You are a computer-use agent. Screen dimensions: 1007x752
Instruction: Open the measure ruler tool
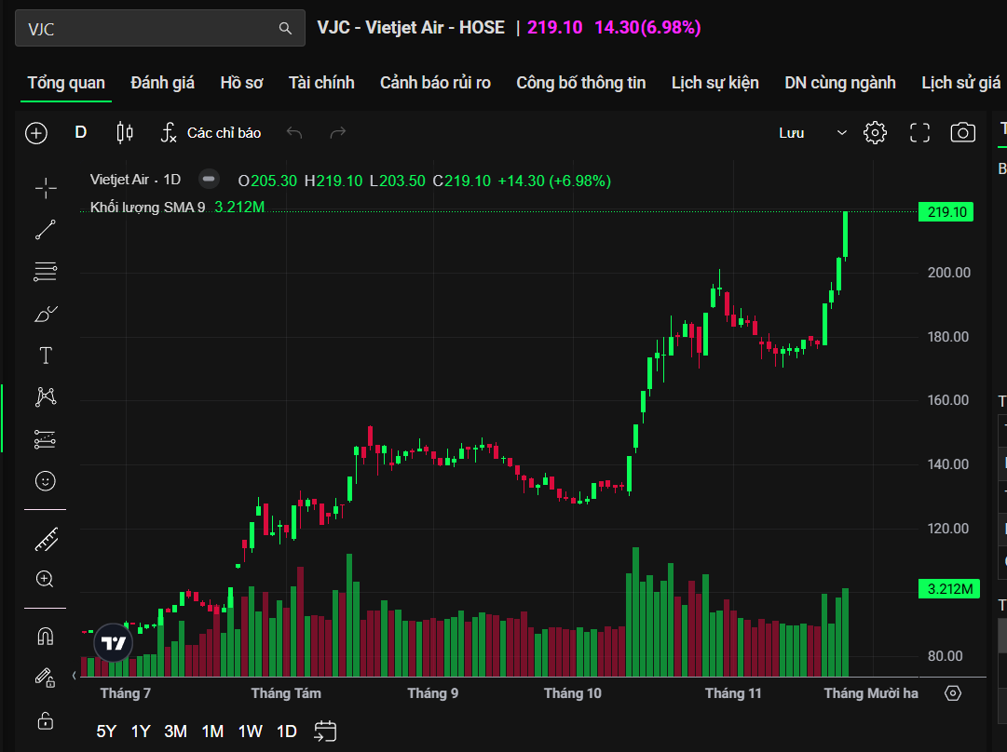point(46,538)
